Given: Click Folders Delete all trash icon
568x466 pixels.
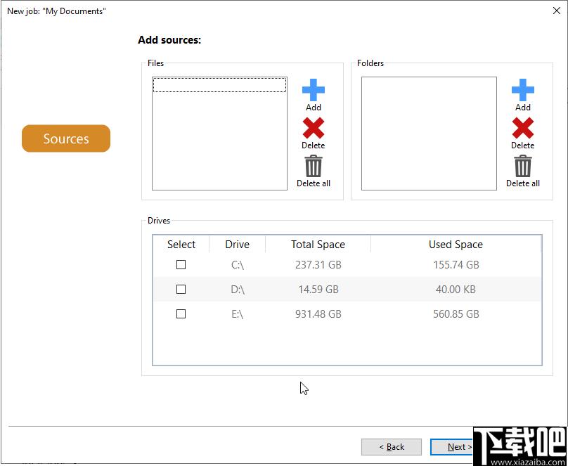Looking at the screenshot, I should [x=523, y=166].
